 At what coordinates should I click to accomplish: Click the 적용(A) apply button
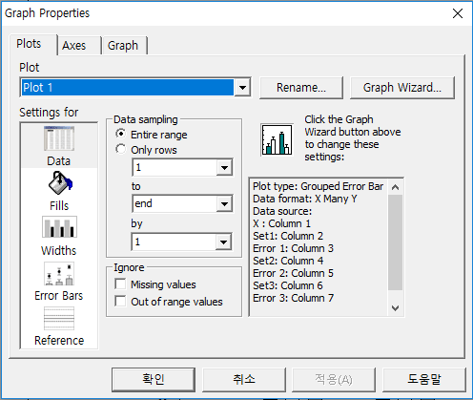(334, 380)
